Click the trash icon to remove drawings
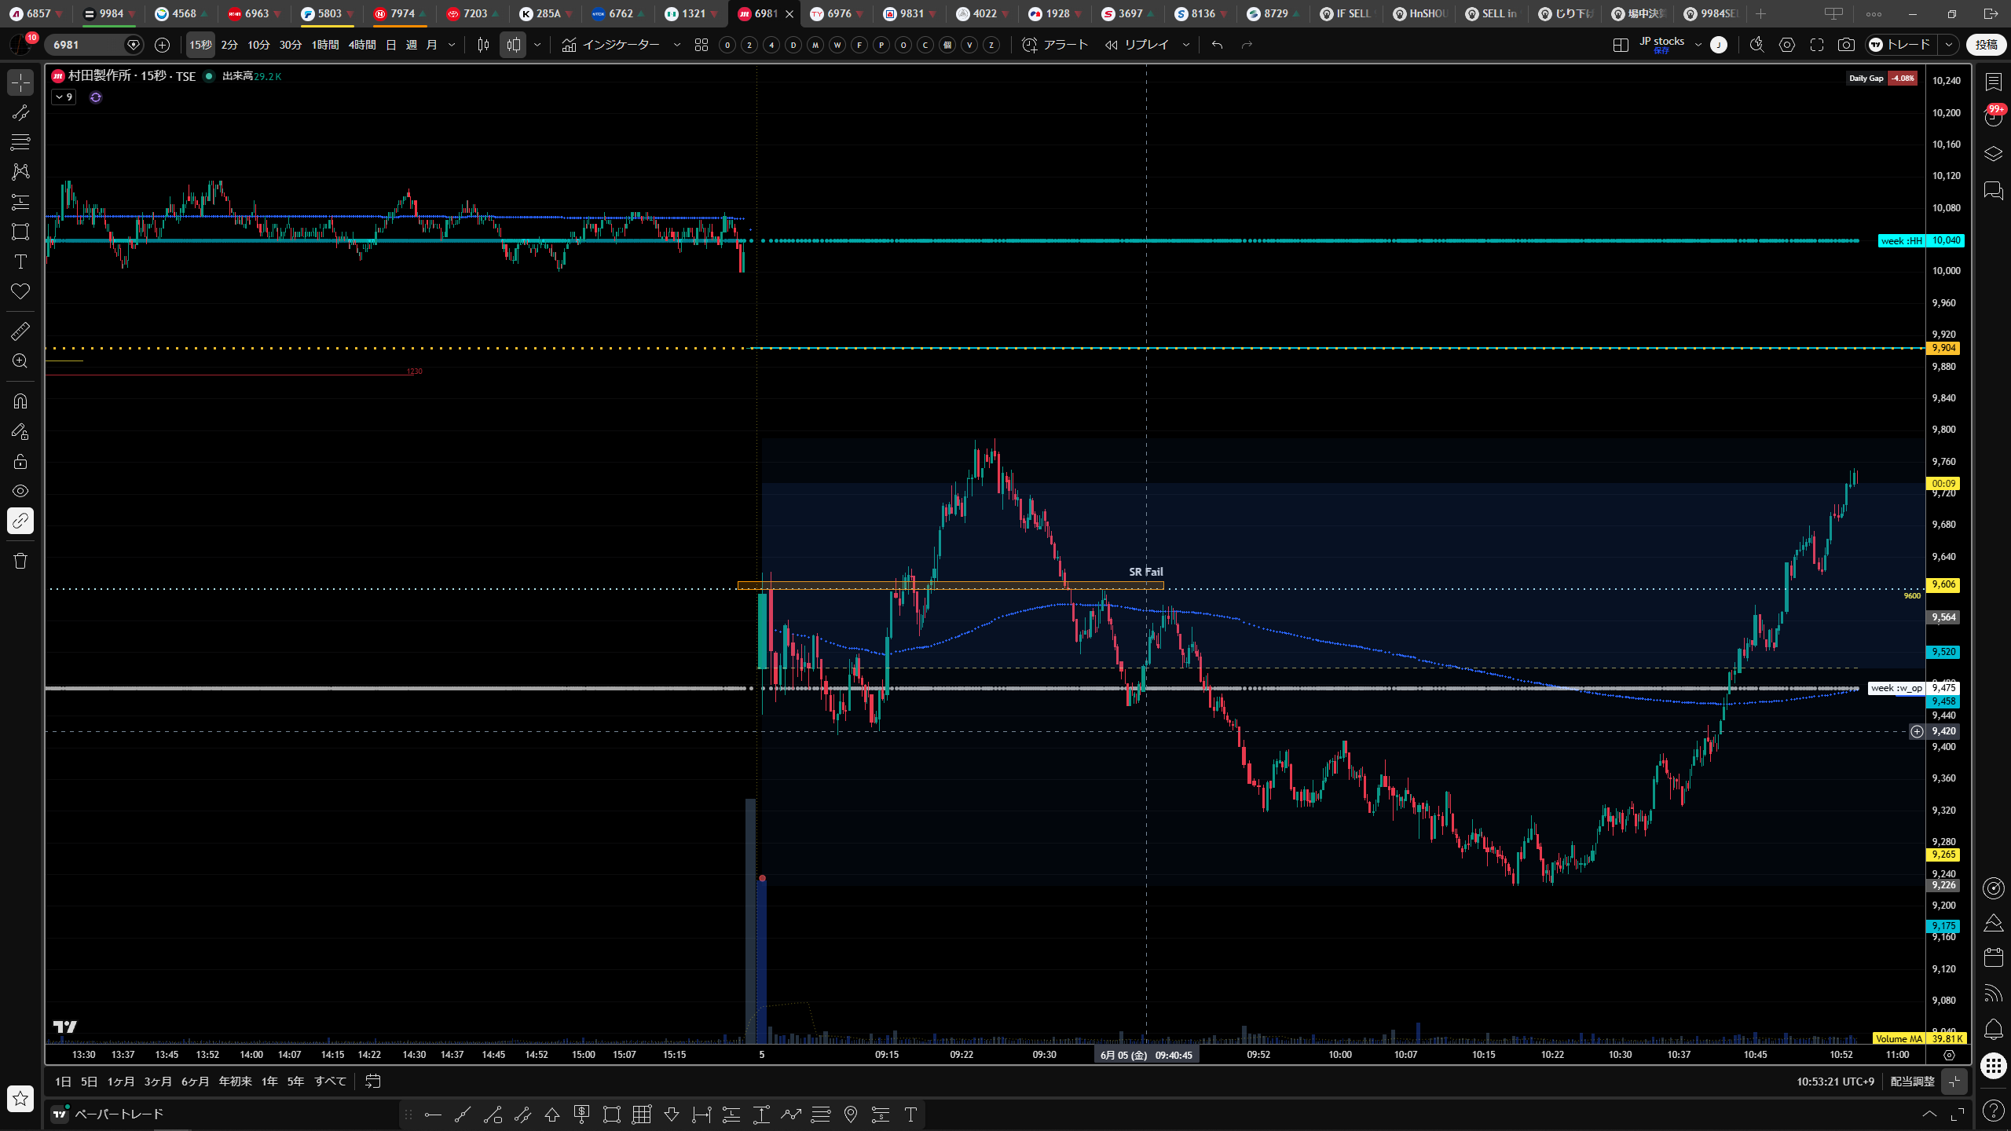 20,561
